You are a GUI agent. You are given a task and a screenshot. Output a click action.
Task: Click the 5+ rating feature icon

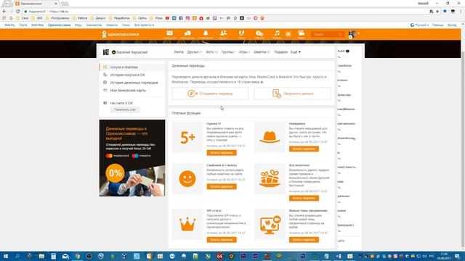pos(187,137)
